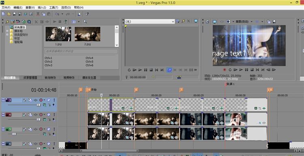Image resolution: width=304 pixels, height=156 pixels.
Task: Open the overlays grid dropdown in Video Preview
Action: (x=262, y=22)
